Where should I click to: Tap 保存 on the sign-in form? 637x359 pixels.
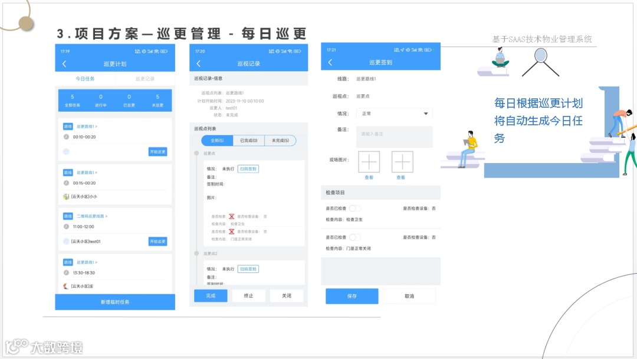tap(352, 296)
